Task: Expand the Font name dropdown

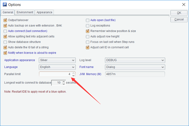Action: tap(163, 67)
